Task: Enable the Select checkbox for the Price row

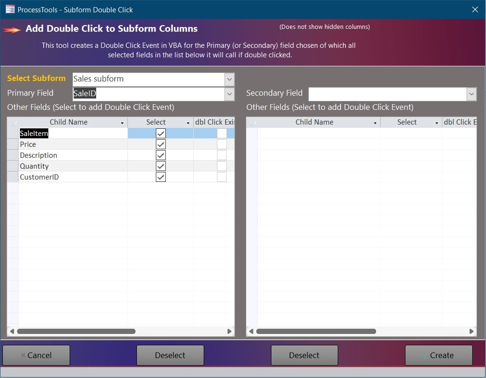Action: pos(160,144)
